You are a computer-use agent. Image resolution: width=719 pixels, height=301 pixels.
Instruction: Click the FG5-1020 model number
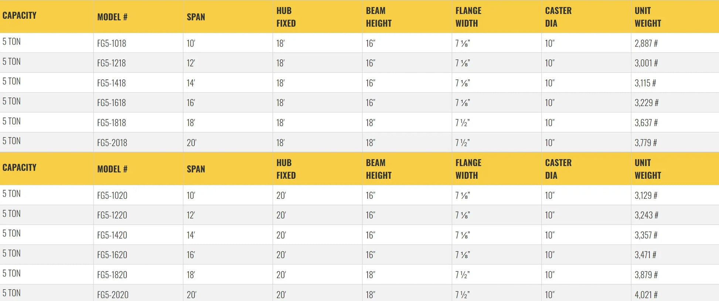click(112, 195)
